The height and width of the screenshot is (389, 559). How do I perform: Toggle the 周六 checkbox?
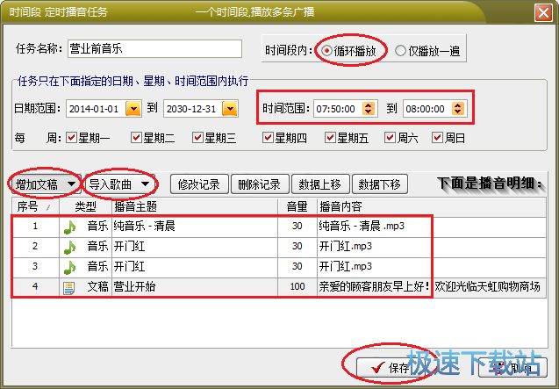point(390,137)
